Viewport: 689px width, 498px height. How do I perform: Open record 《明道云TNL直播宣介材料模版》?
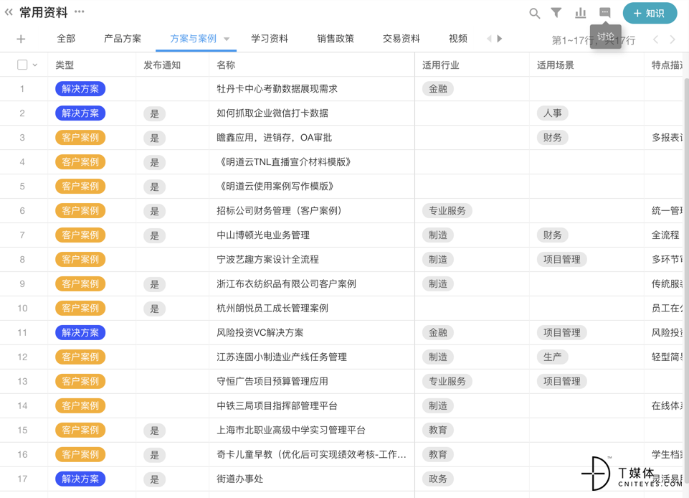285,162
